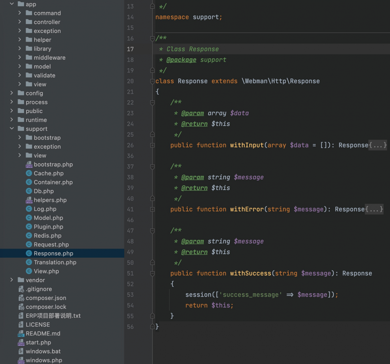
Task: Click the Request.php class icon
Action: point(29,244)
